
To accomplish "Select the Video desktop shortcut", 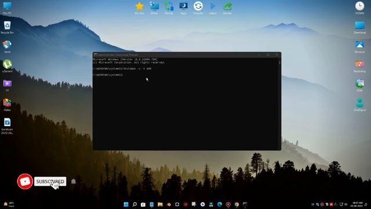I will coord(7,105).
